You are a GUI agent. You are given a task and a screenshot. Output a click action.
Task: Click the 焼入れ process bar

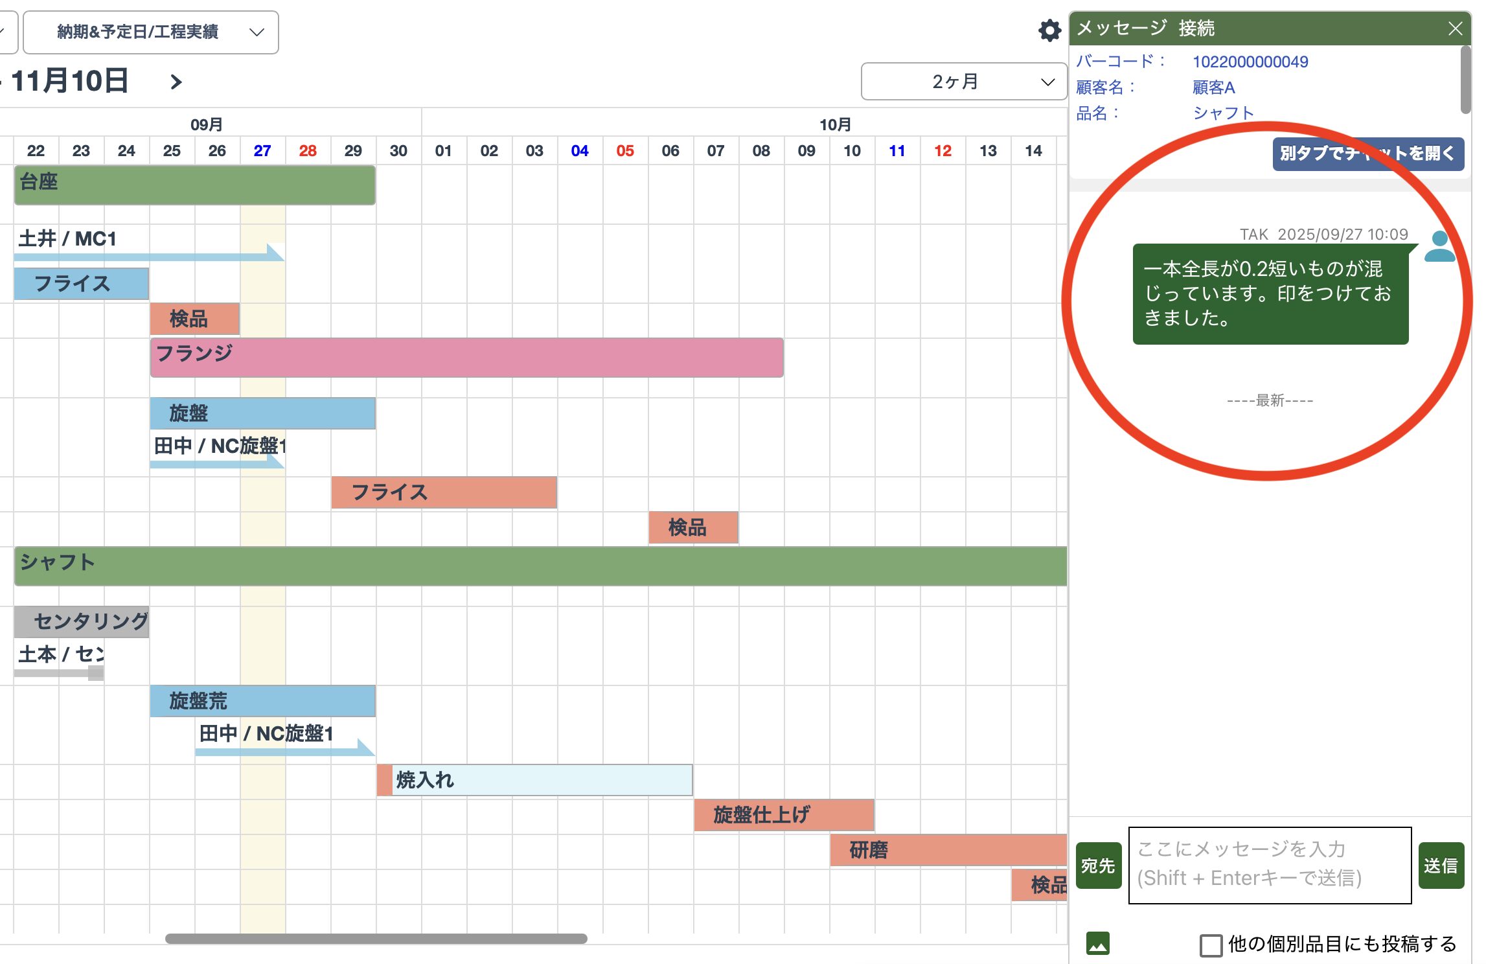[x=535, y=780]
